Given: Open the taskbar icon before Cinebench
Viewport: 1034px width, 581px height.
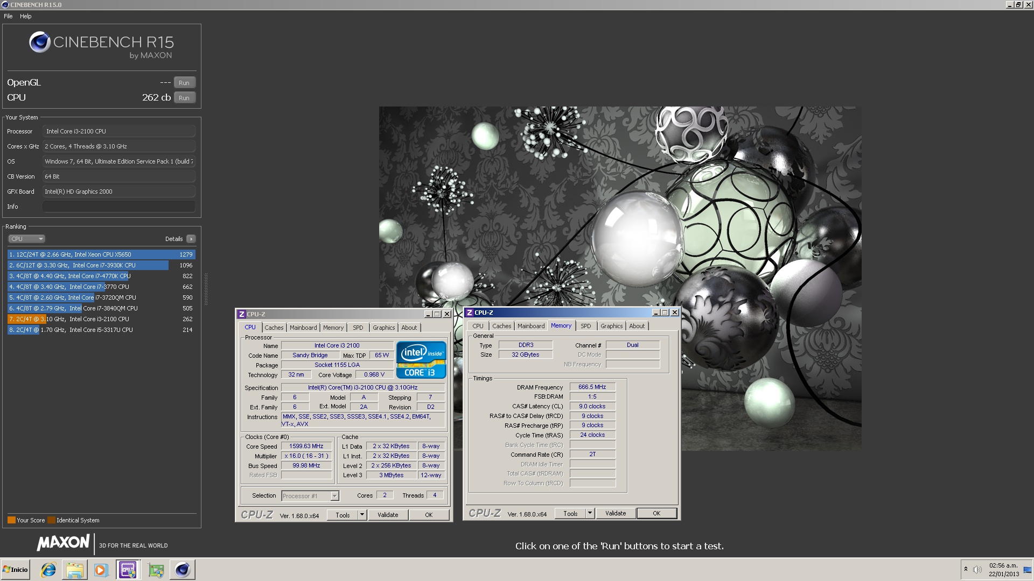Looking at the screenshot, I should click(x=156, y=570).
